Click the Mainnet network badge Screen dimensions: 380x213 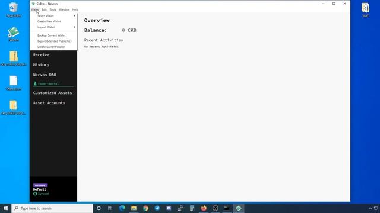pyautogui.click(x=40, y=185)
